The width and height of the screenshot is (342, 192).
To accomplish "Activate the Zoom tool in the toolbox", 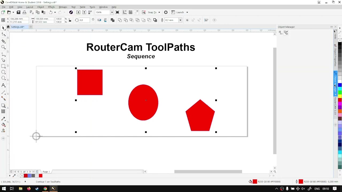I will click(x=3, y=47).
